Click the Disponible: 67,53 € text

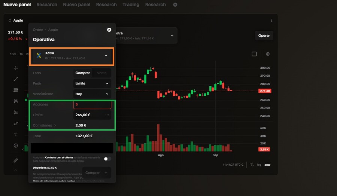point(45,168)
